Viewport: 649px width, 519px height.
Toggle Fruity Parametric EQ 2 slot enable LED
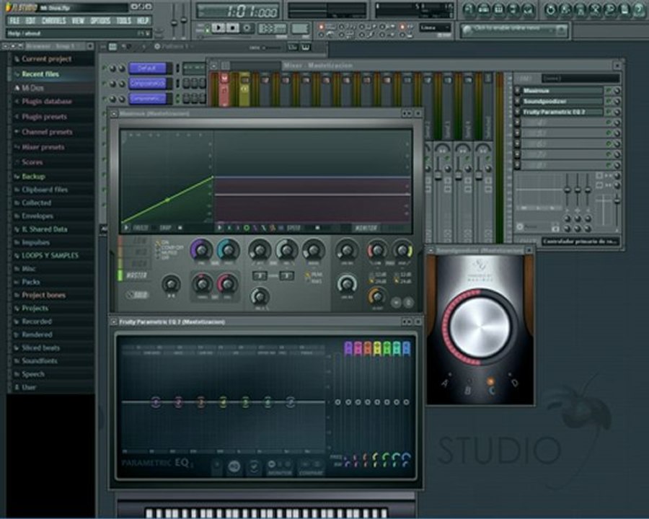pos(609,112)
